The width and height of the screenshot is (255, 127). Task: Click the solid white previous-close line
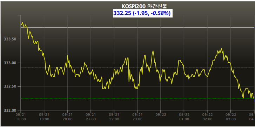pyautogui.click(x=137, y=27)
